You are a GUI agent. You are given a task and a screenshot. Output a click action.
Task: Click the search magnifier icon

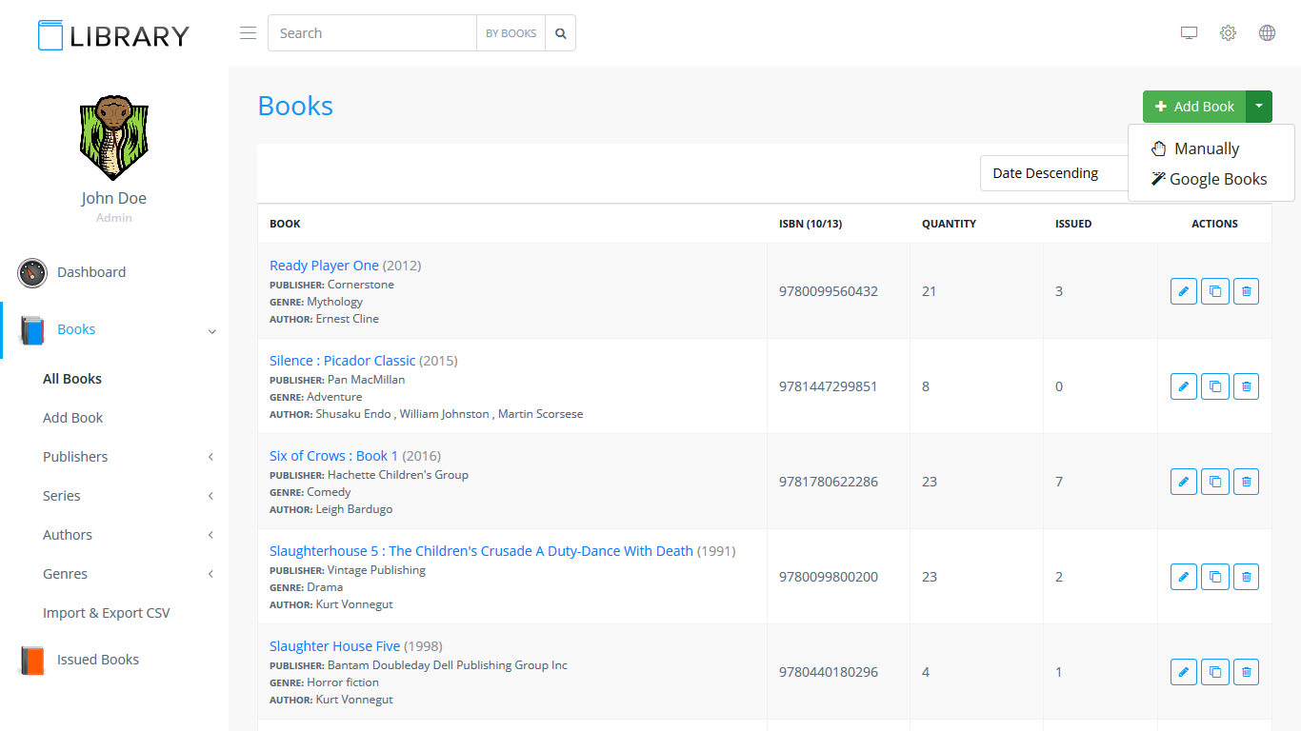(561, 33)
